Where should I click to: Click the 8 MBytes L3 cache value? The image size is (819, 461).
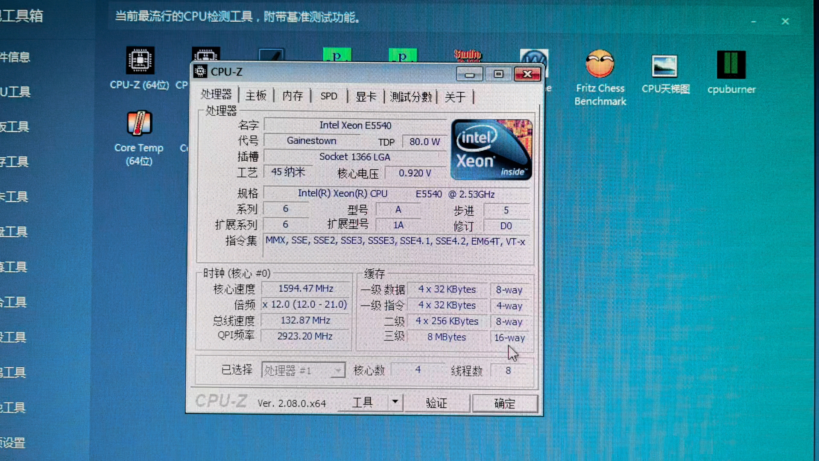(447, 337)
